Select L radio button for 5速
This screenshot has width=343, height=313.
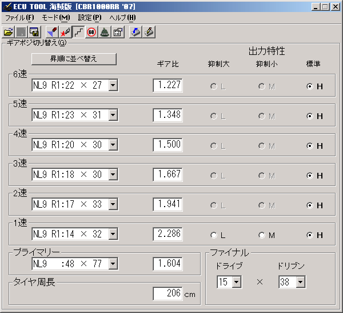(218, 116)
